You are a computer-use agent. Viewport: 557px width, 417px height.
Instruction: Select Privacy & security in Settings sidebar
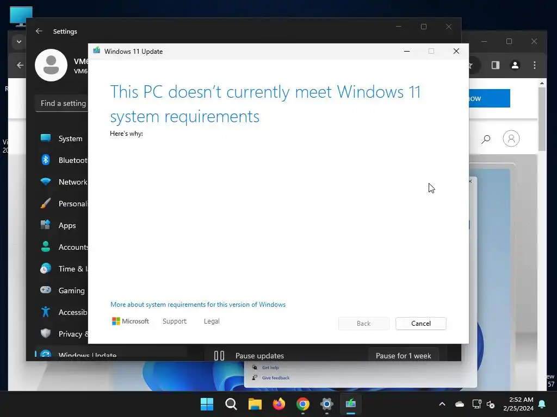coord(62,334)
